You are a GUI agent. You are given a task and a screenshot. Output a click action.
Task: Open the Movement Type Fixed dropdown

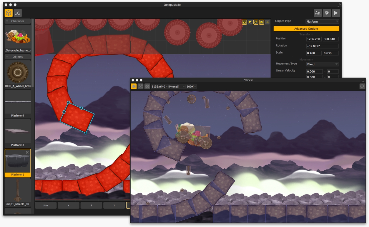click(x=322, y=64)
